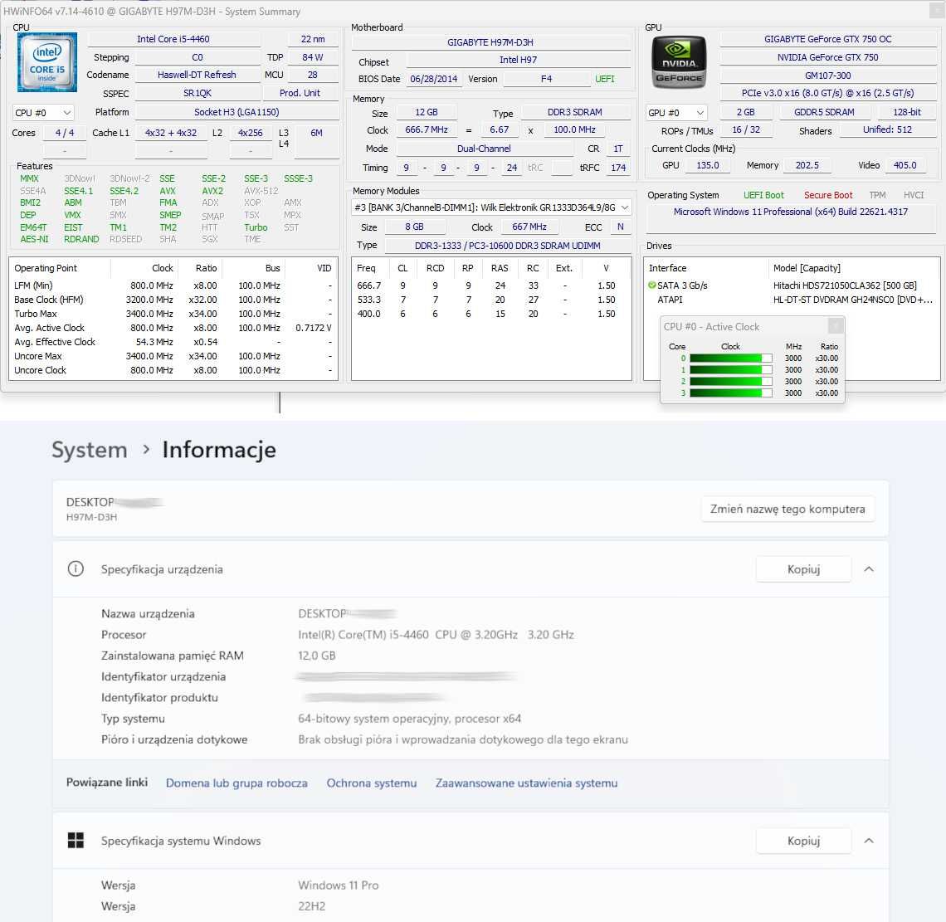Click the PCIe v3.0 x16 bus field
The width and height of the screenshot is (946, 922).
click(x=828, y=93)
